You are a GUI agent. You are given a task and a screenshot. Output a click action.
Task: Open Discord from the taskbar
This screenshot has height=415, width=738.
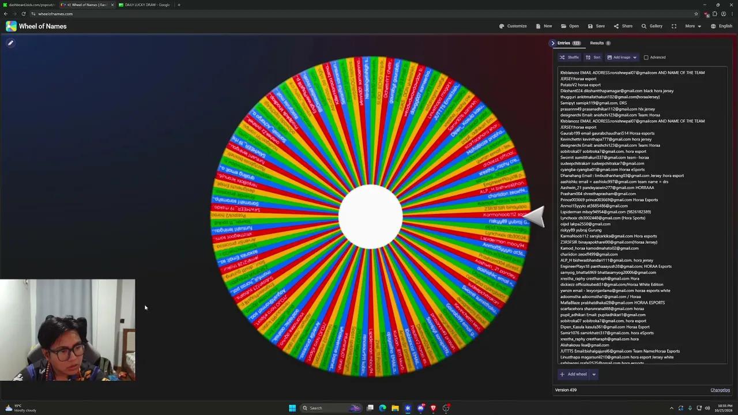421,408
